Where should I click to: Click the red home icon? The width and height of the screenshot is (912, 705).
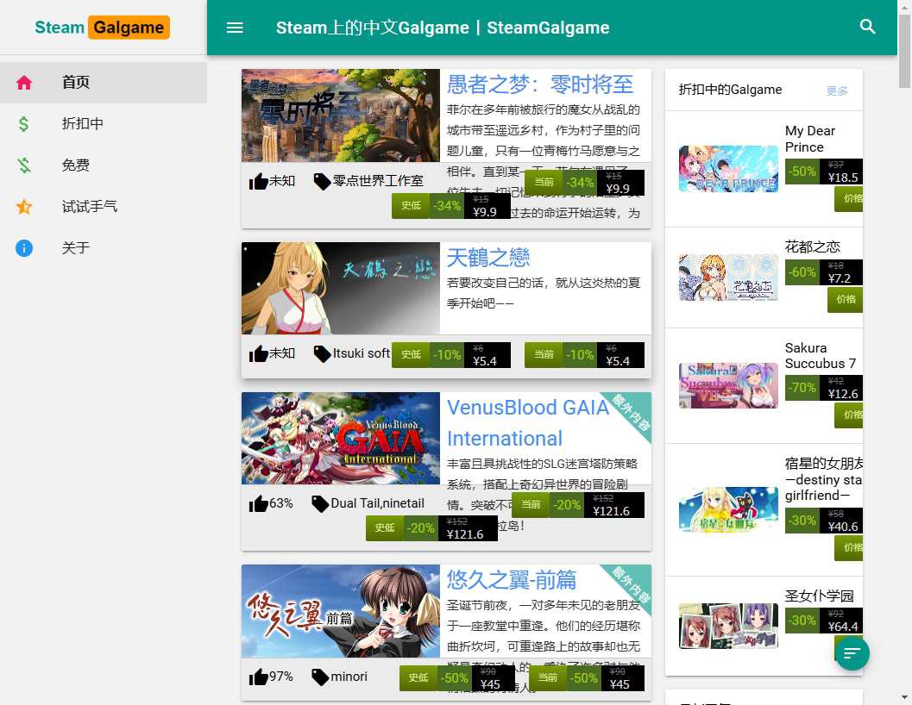point(24,83)
